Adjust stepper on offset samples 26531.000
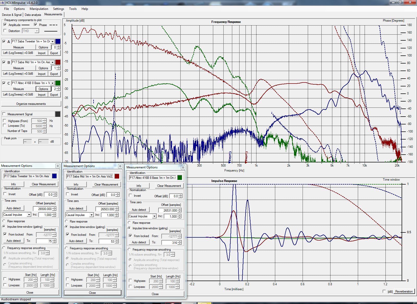This screenshot has height=304, width=417. [x=180, y=210]
